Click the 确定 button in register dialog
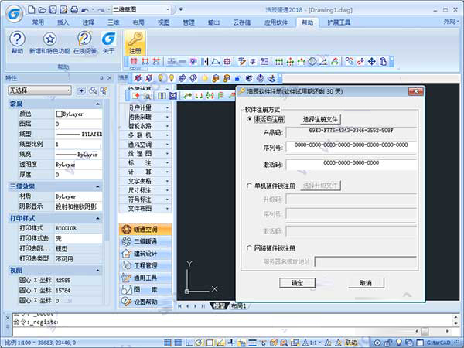Image resolution: width=464 pixels, height=348 pixels. [297, 283]
